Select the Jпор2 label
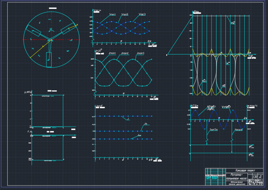The image size is (268, 190). click(125, 53)
